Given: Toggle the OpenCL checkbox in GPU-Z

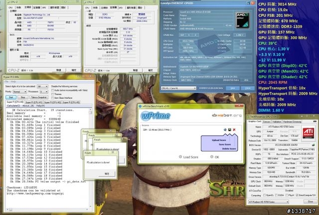Looking at the screenshot, I should pyautogui.click(x=264, y=195).
